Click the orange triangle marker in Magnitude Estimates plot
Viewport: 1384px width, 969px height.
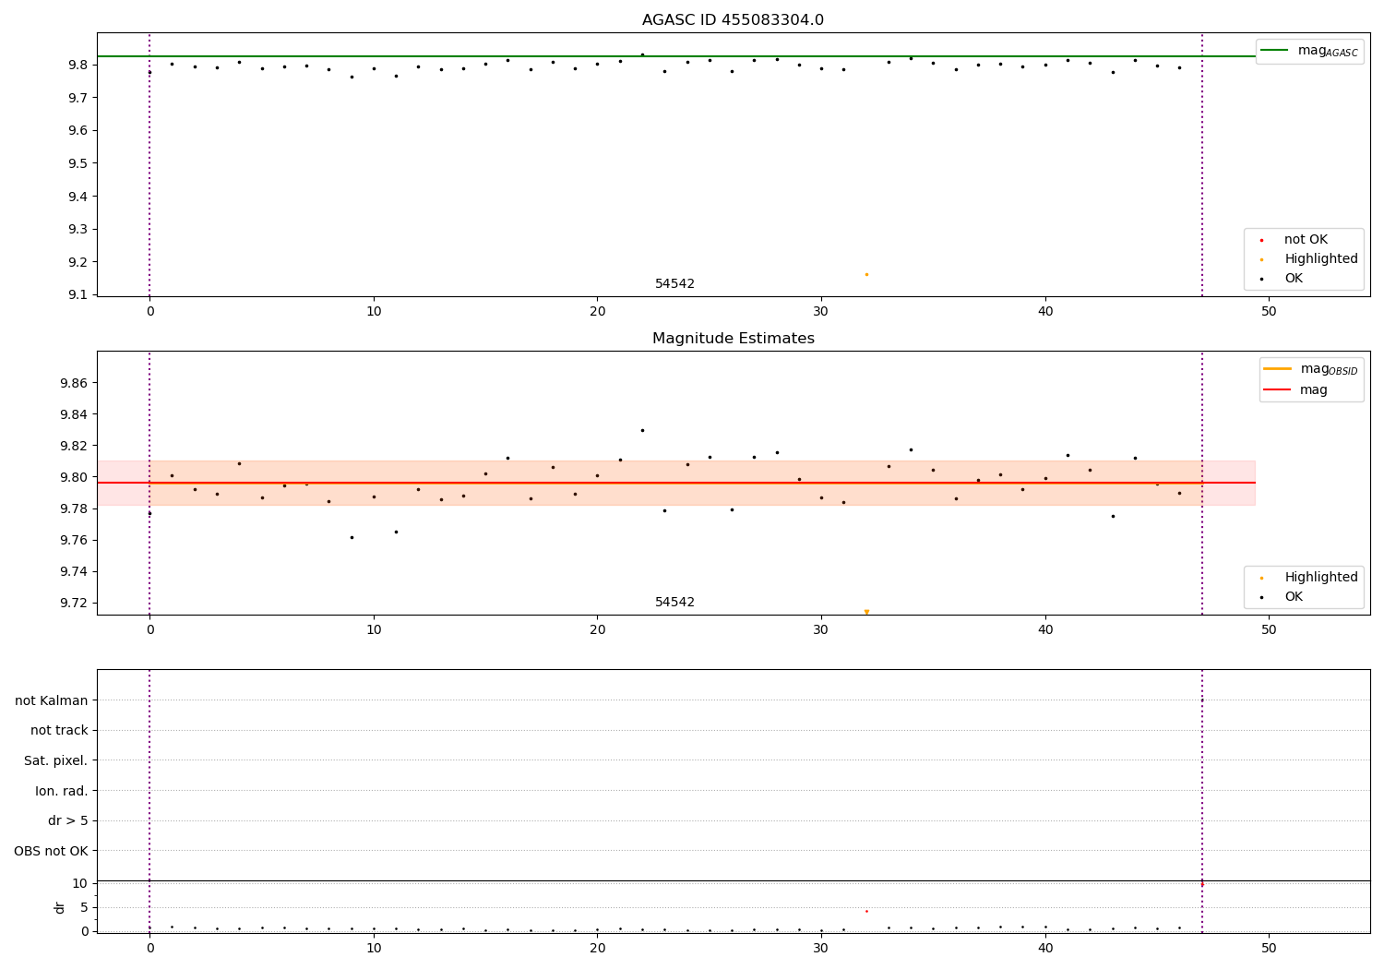pyautogui.click(x=866, y=612)
